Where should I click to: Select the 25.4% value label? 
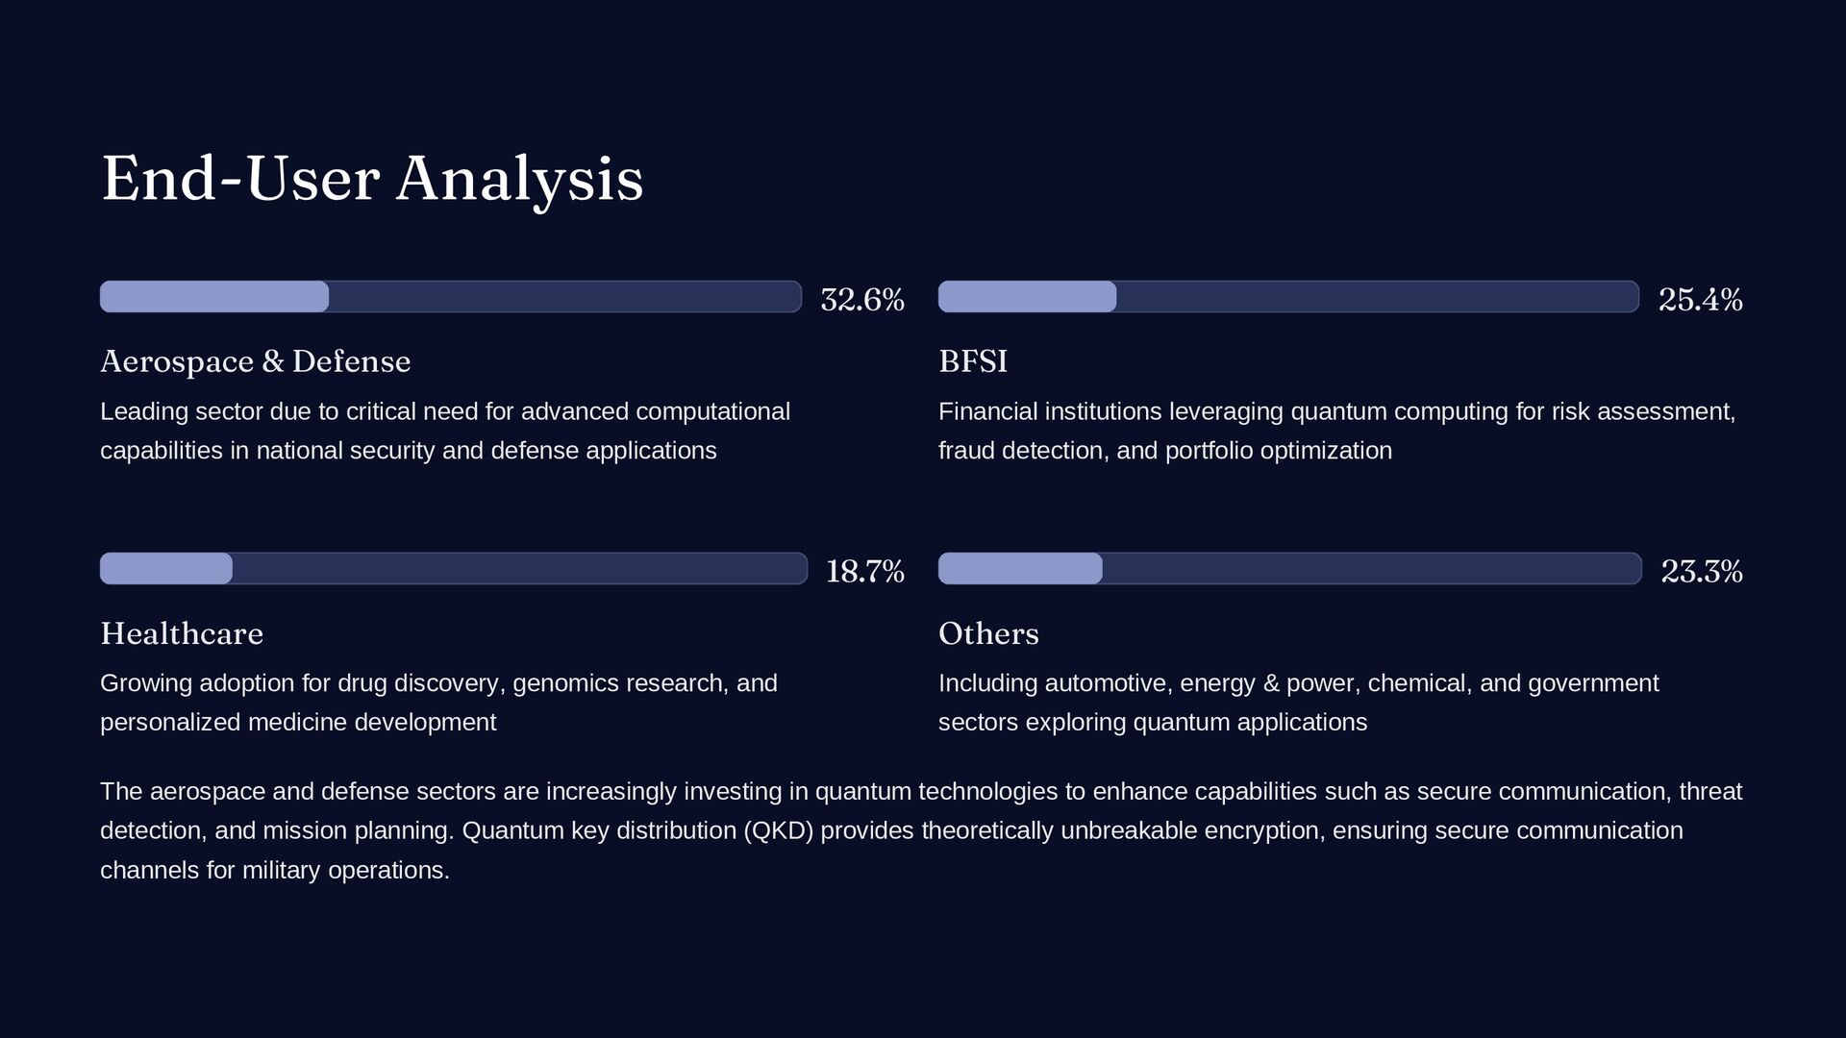[x=1701, y=299]
